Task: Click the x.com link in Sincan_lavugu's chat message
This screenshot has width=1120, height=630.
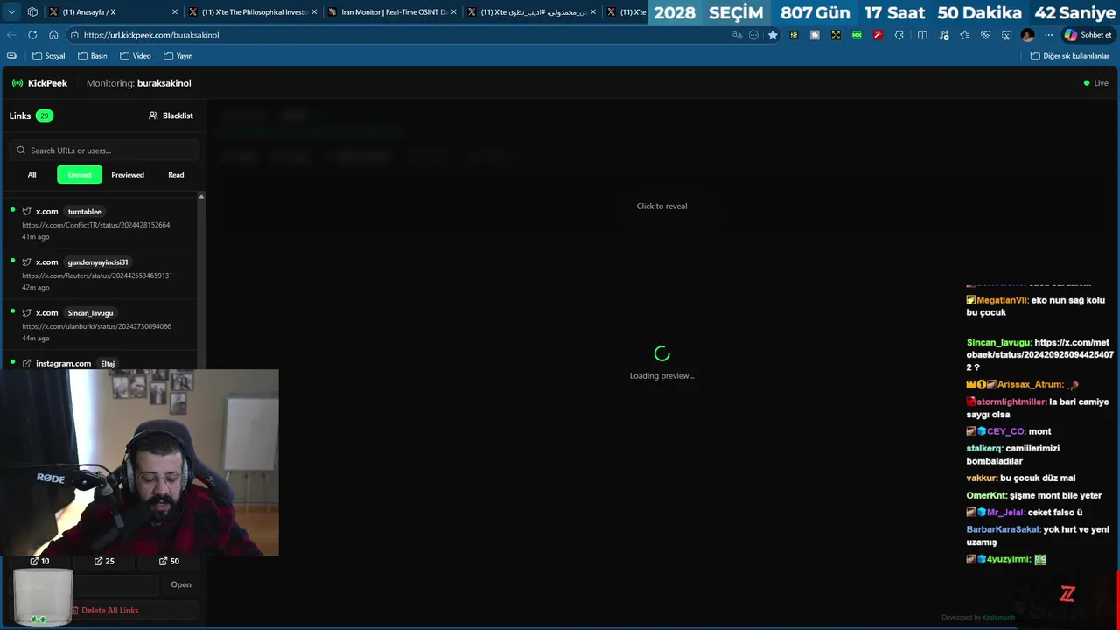Action: pos(1039,355)
